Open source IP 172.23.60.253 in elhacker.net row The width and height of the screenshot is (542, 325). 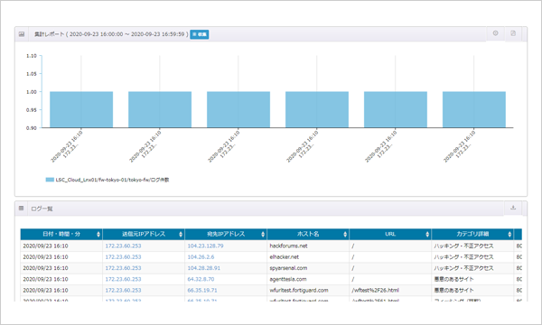coord(123,257)
